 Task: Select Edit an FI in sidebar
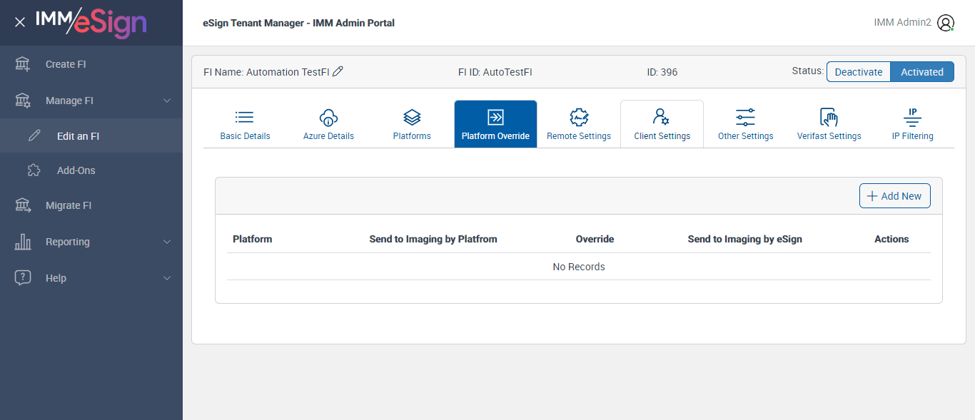[x=78, y=135]
